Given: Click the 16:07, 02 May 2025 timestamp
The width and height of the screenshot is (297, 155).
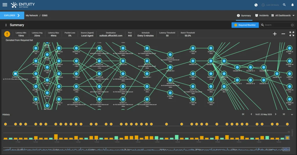Looking at the screenshot, I should pos(263,114).
